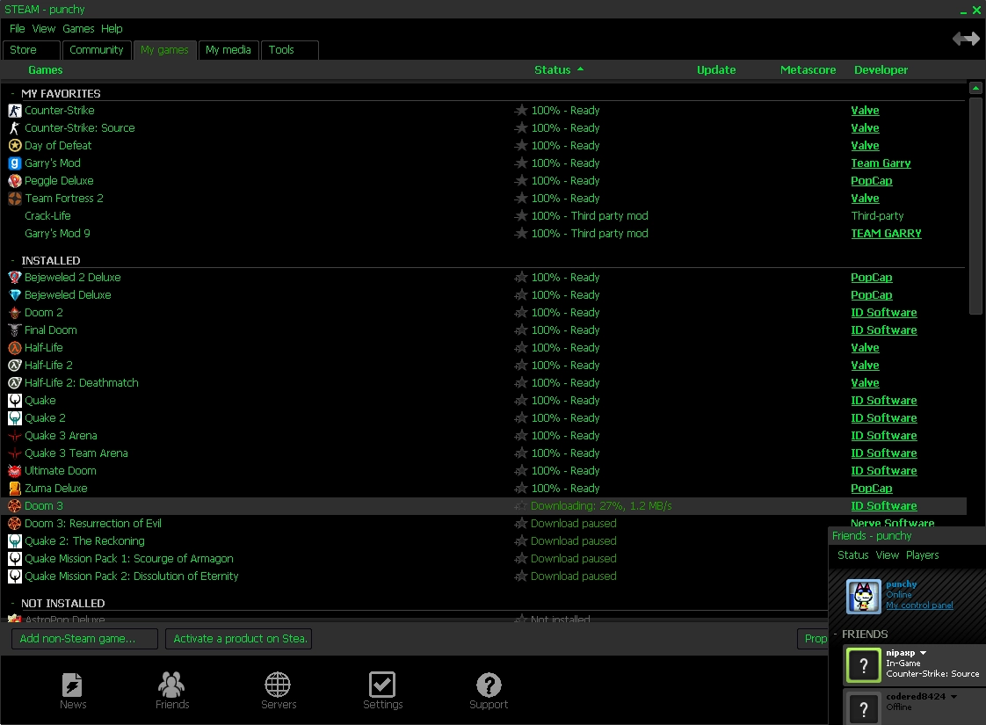Toggle favorite star for Crack-Life

pos(520,216)
